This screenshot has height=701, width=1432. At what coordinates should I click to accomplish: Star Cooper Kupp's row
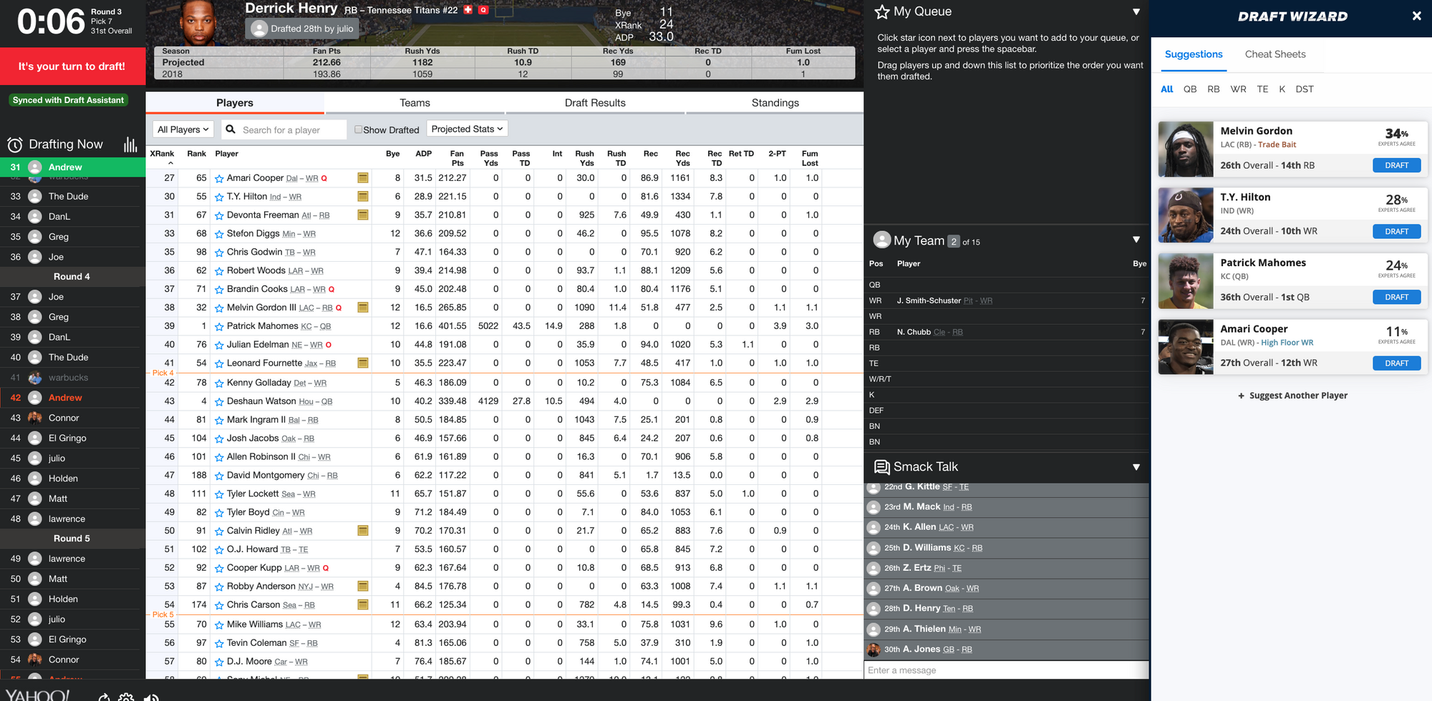click(x=219, y=568)
